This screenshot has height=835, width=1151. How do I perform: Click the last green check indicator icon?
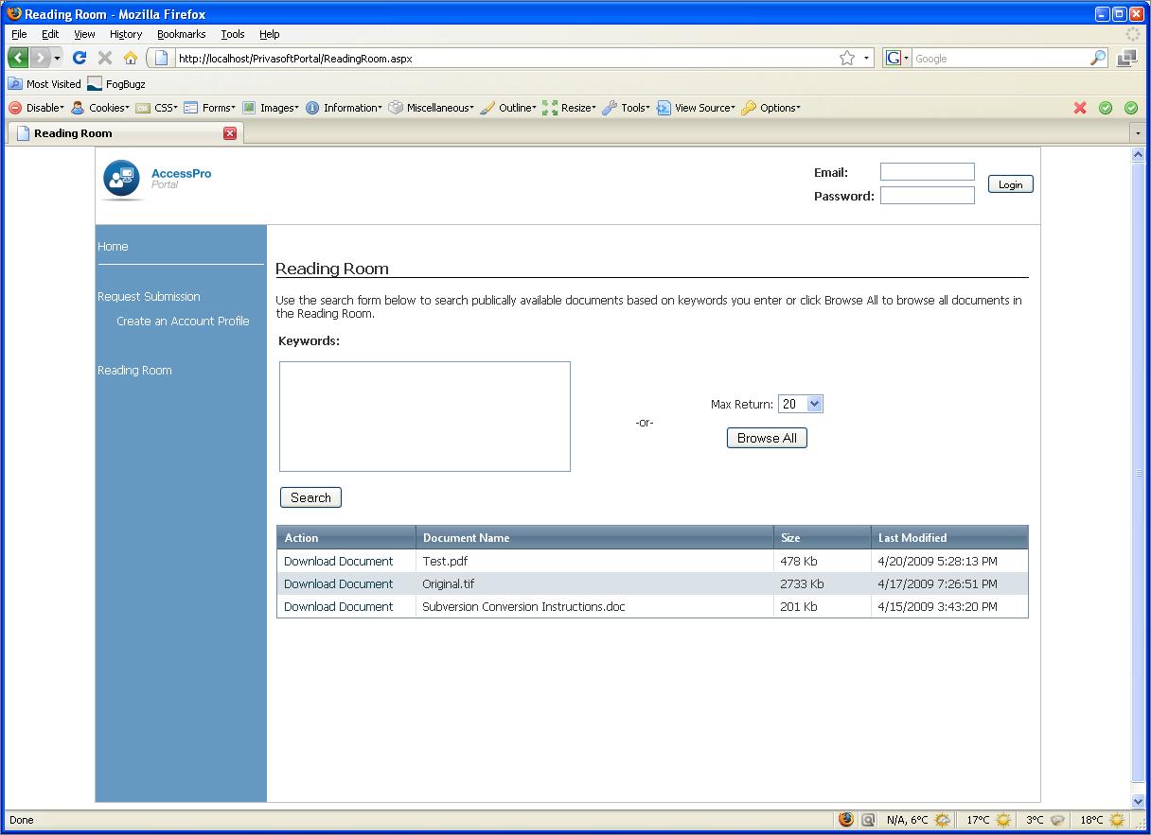[x=1131, y=108]
